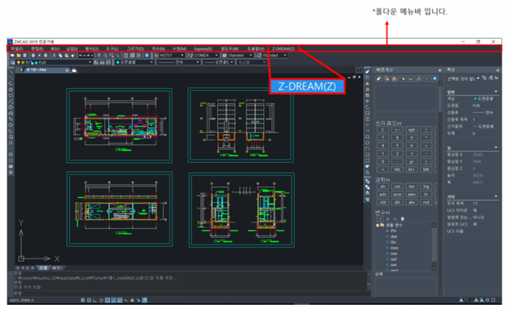
Task: Click the cos calculator button
Action: pyautogui.click(x=397, y=186)
